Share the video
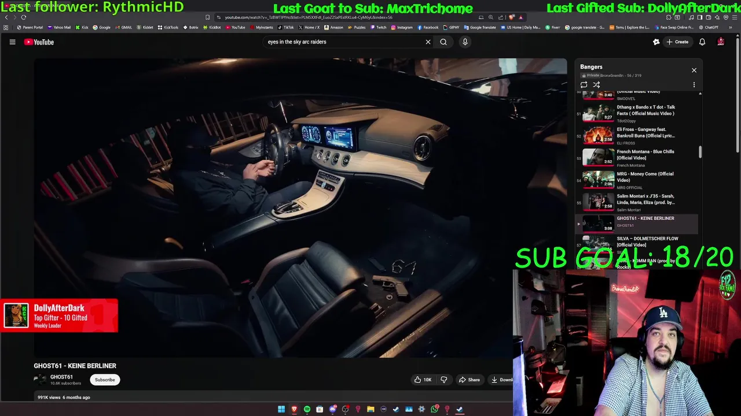Image resolution: width=741 pixels, height=416 pixels. click(x=469, y=380)
